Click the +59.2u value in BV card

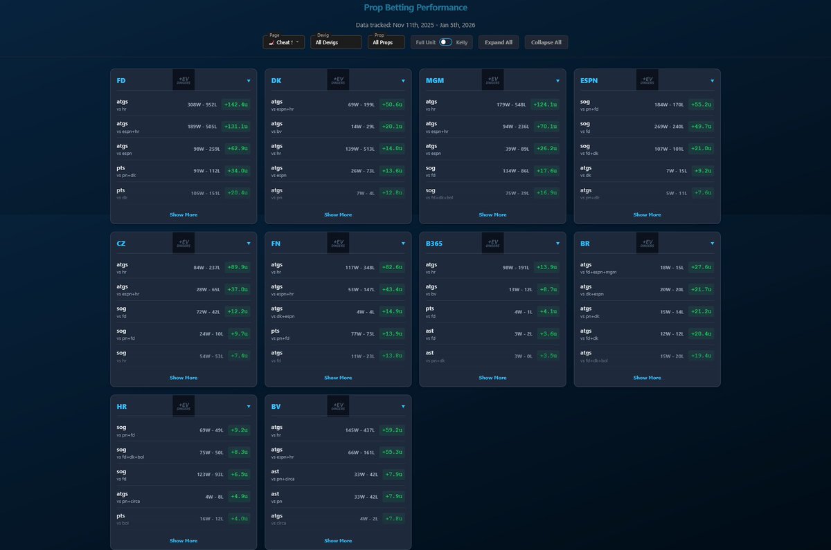point(392,431)
